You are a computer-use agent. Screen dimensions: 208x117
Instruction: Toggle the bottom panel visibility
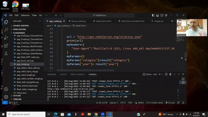pos(157,15)
